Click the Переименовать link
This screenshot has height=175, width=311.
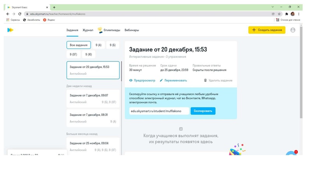(x=176, y=80)
